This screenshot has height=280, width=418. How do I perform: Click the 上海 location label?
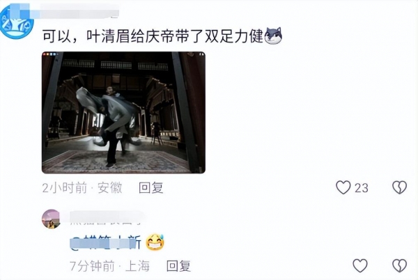137,266
